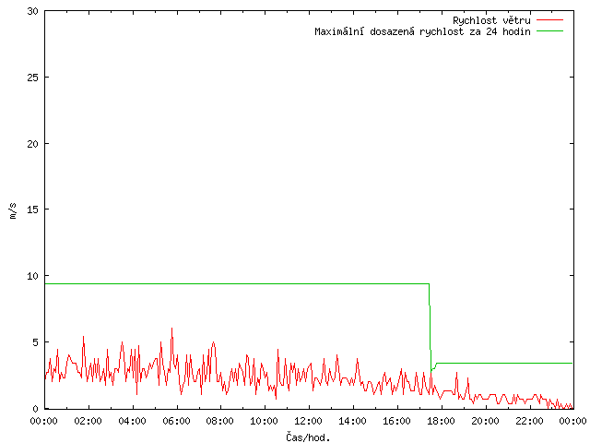Click the y-axis value 20
This screenshot has height=443, width=590.
click(33, 144)
